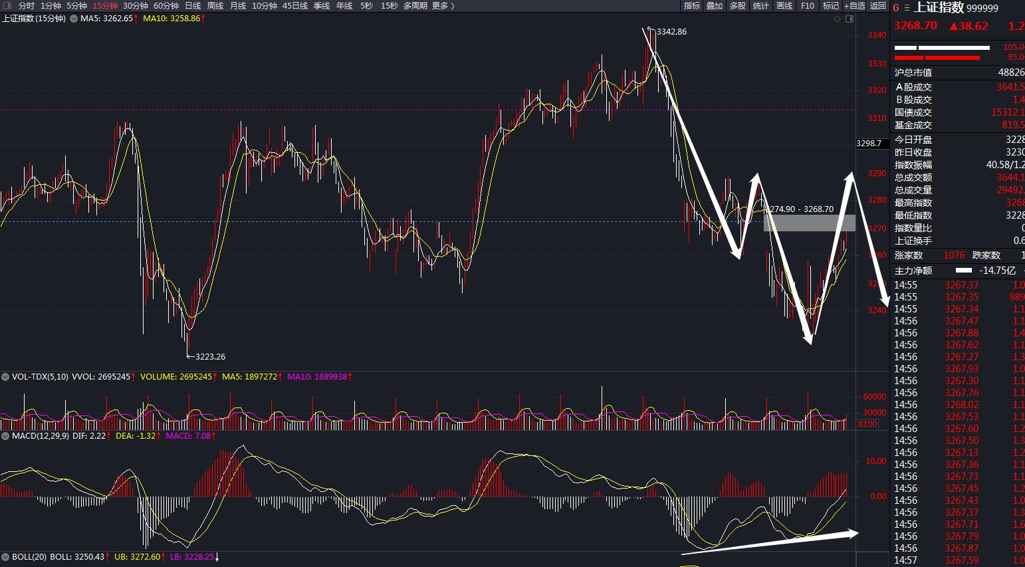Click the ▲38.62 change value
The image size is (1025, 567).
[x=968, y=26]
